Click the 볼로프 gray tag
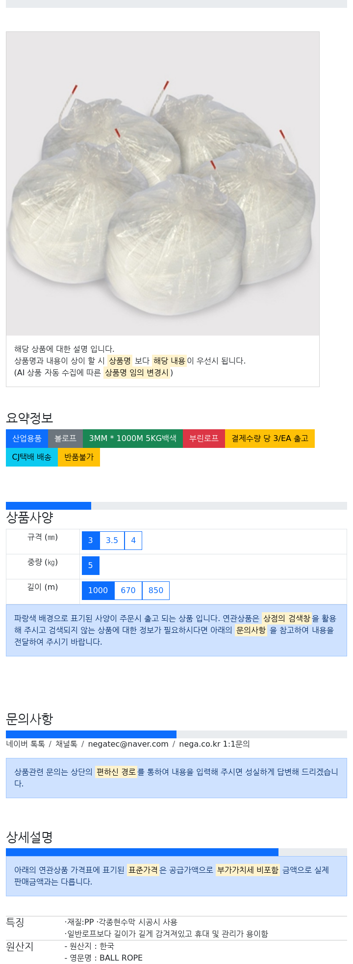This screenshot has width=353, height=964. (65, 439)
